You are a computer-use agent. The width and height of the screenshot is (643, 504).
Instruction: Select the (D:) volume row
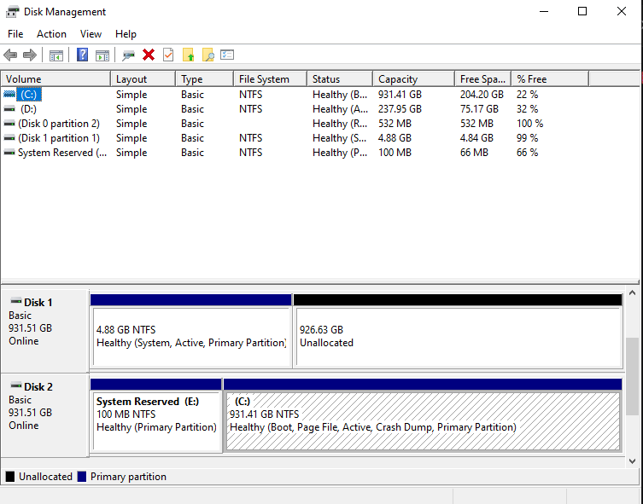(x=320, y=109)
